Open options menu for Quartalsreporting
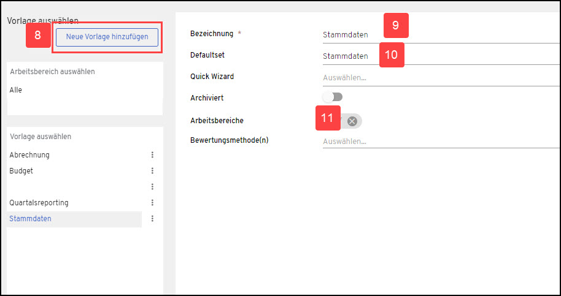This screenshot has height=296, width=561. [152, 202]
